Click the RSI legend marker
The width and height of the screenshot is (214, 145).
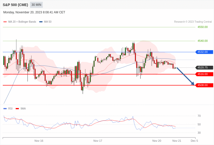(5, 108)
